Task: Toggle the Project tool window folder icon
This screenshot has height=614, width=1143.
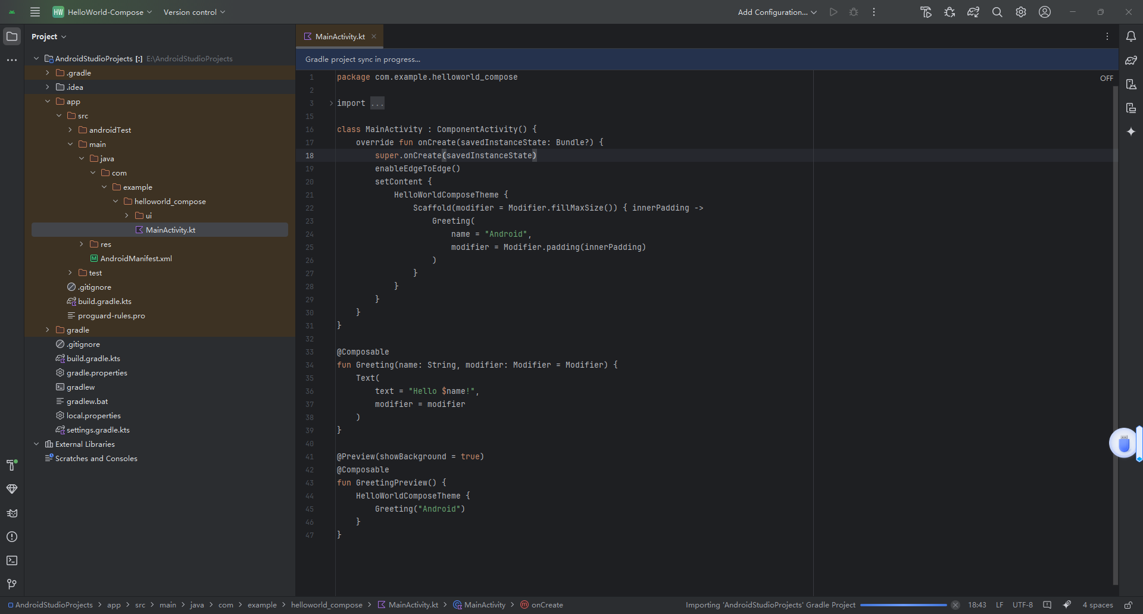Action: pyautogui.click(x=12, y=36)
